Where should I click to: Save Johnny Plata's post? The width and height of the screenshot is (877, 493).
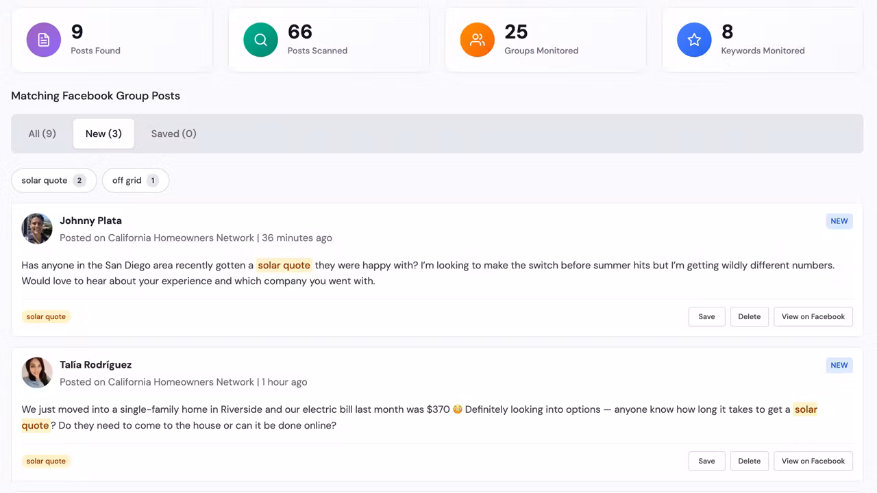[x=706, y=316]
